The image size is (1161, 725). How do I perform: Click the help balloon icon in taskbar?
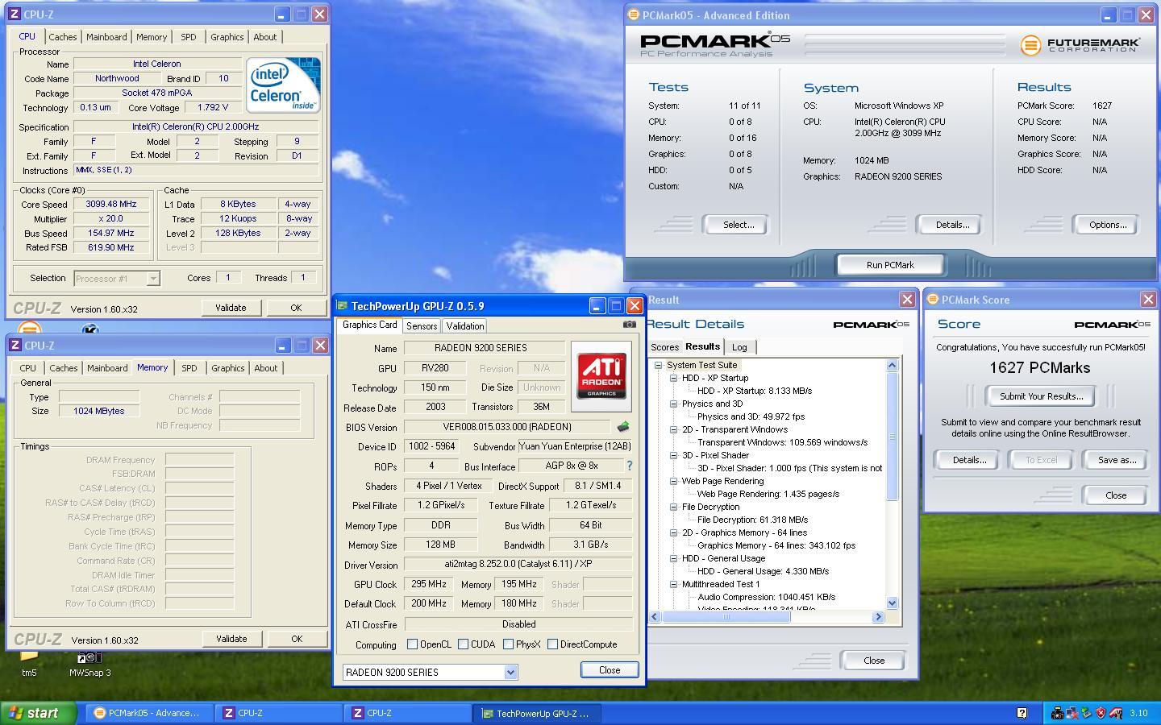(x=1022, y=713)
